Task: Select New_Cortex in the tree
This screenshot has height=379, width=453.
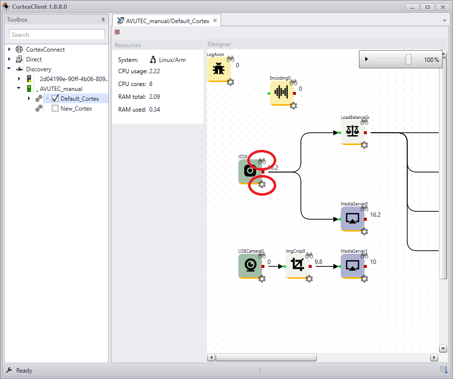Action: [76, 109]
